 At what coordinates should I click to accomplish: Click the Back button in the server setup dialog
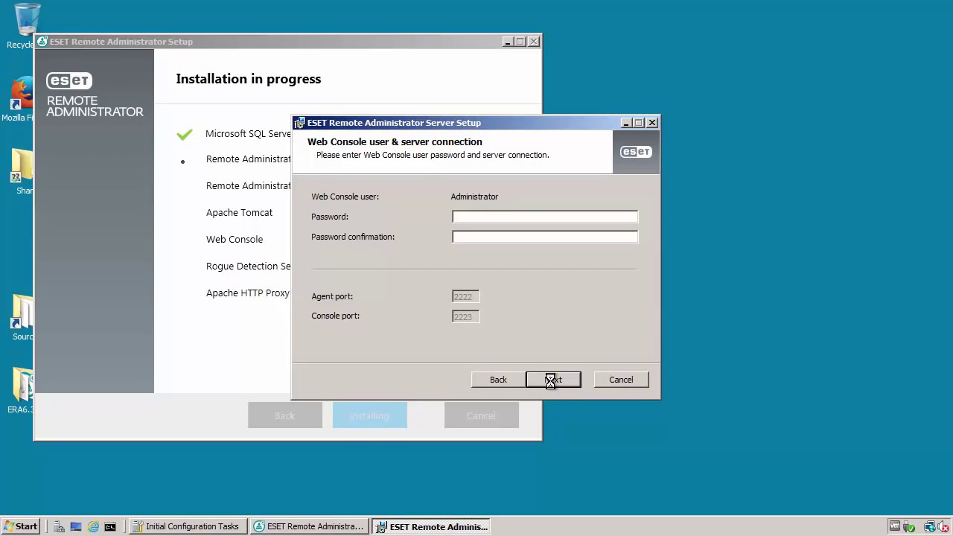coord(498,380)
